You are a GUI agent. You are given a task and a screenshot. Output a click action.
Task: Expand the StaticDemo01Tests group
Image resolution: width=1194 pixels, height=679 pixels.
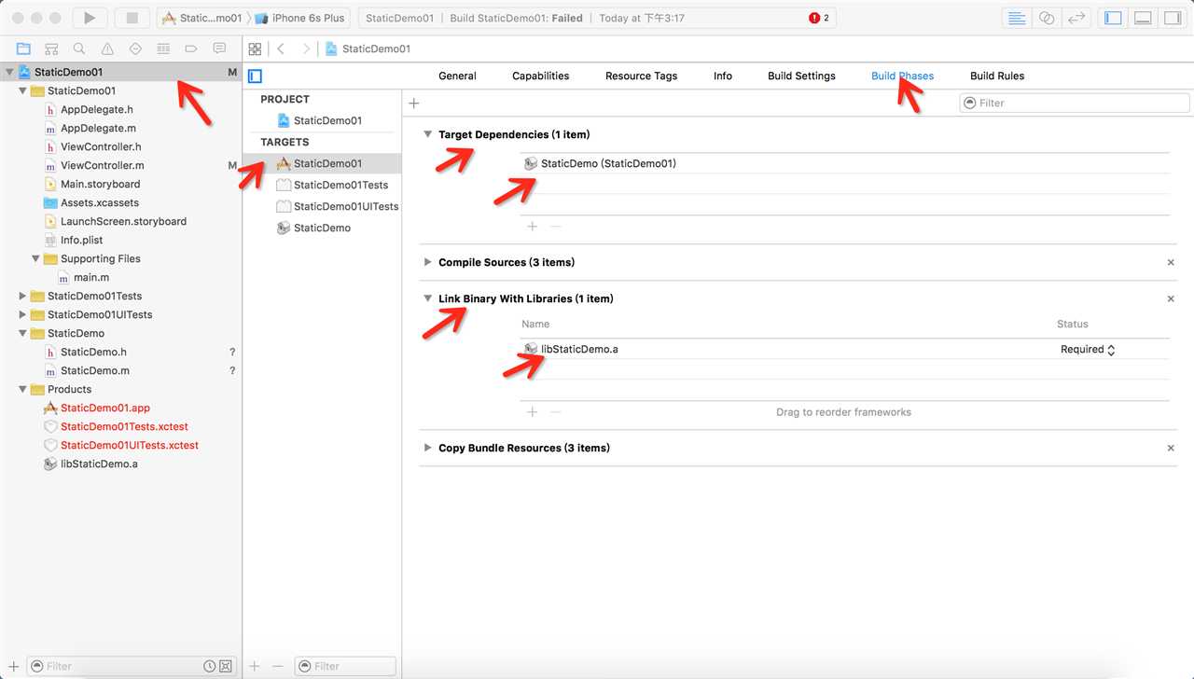[23, 296]
